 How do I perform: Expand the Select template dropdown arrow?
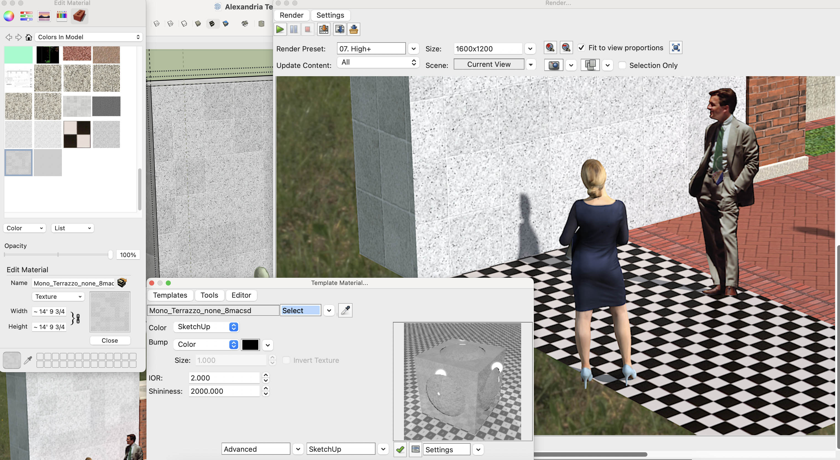pos(329,310)
